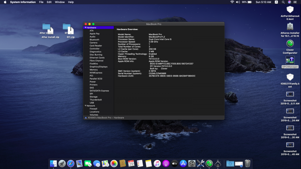Open Clover Configurator in the dock

pos(209,164)
